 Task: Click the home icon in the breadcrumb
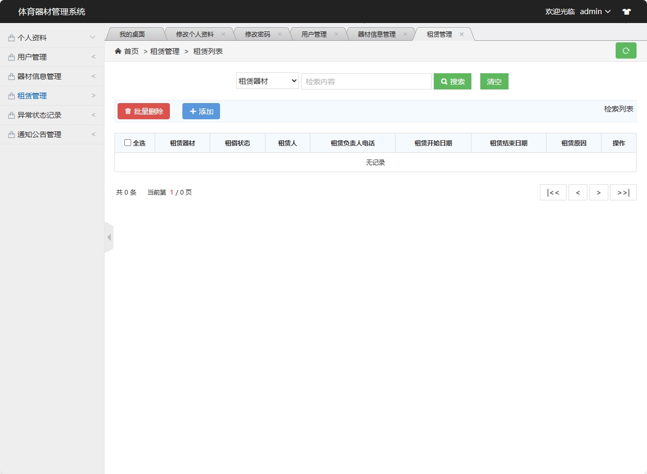click(119, 51)
